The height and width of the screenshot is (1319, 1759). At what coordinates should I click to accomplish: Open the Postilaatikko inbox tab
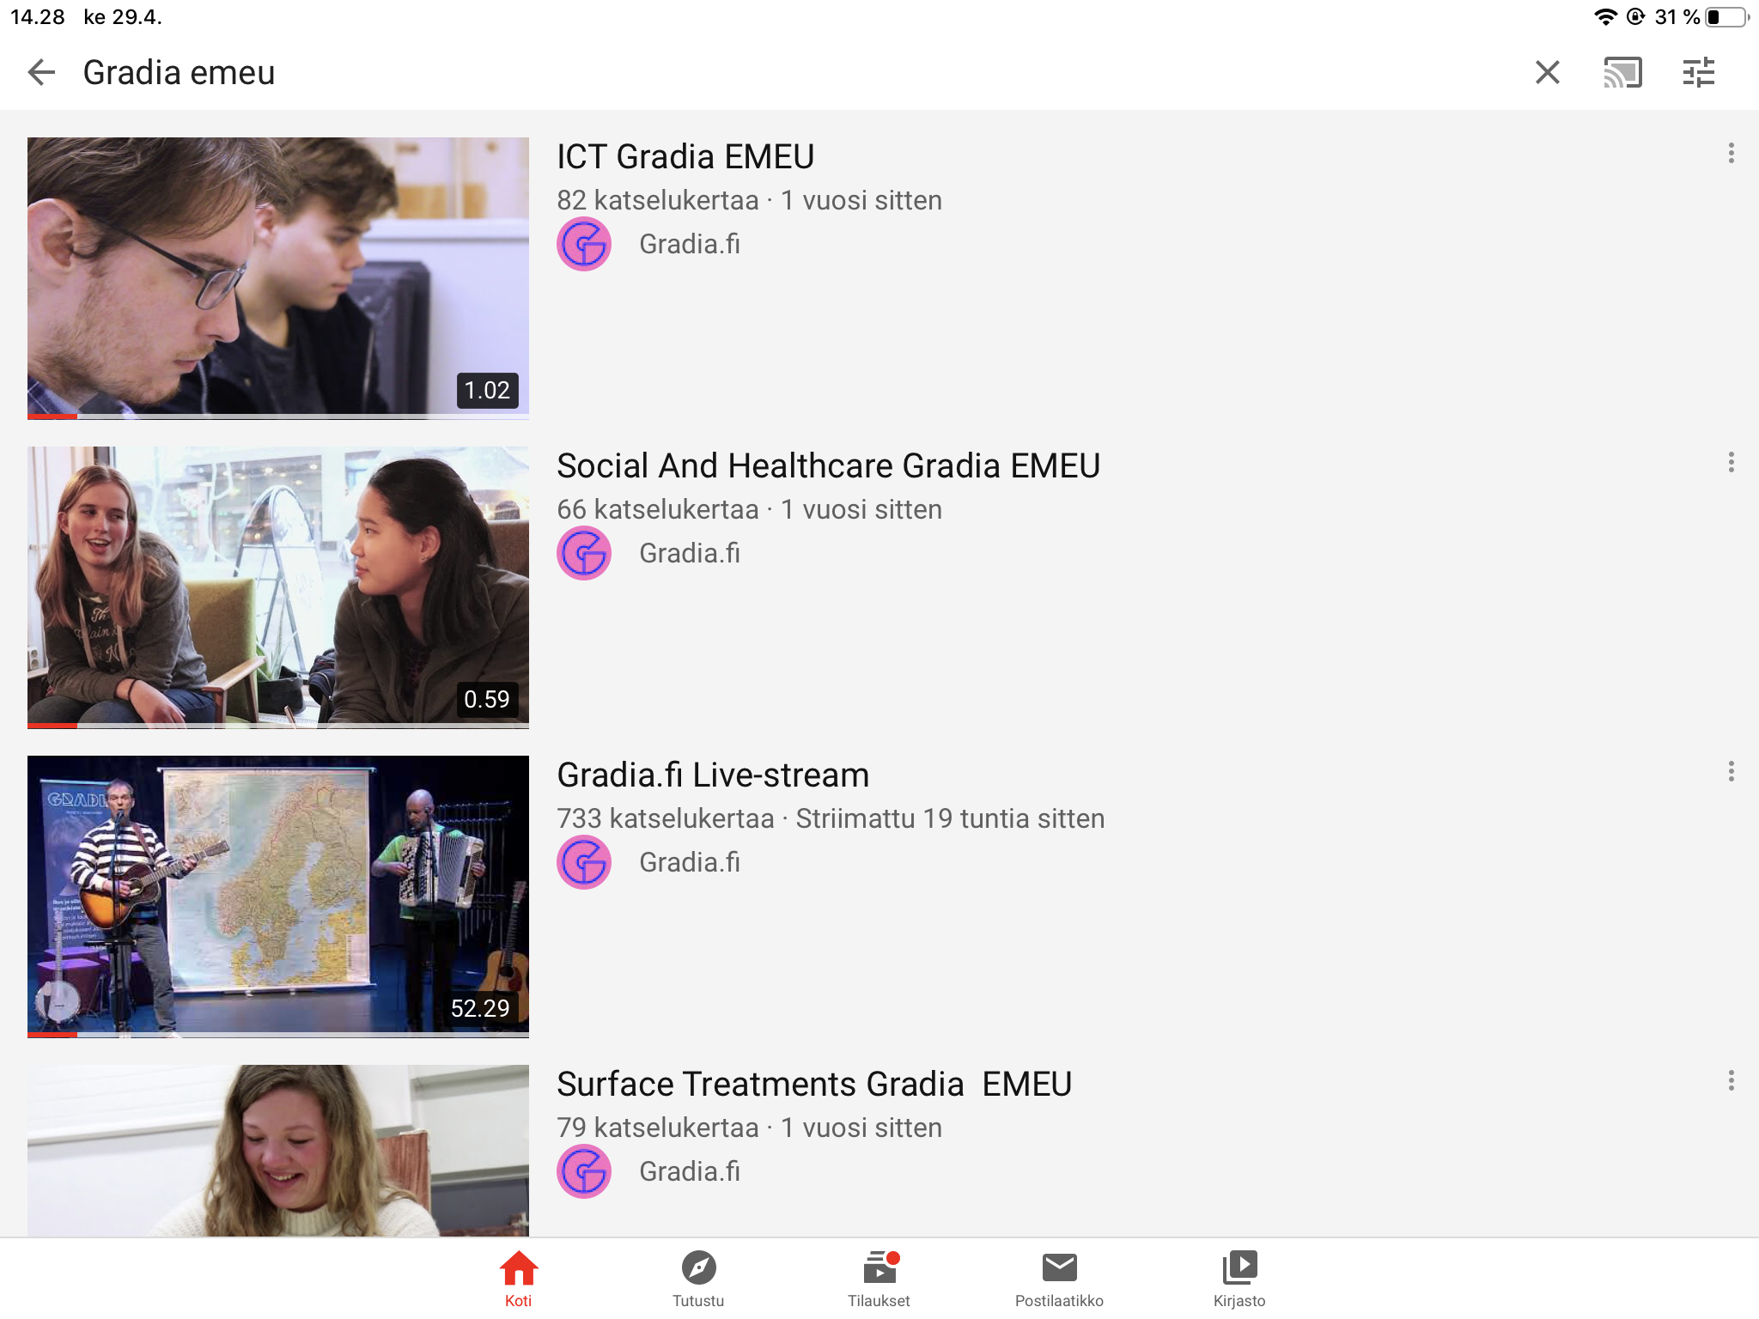point(1059,1277)
